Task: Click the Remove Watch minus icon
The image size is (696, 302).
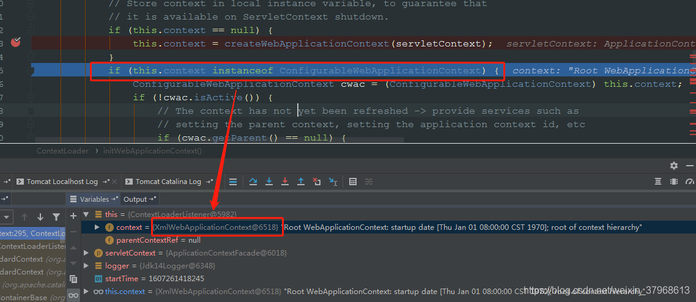Action: tap(73, 232)
